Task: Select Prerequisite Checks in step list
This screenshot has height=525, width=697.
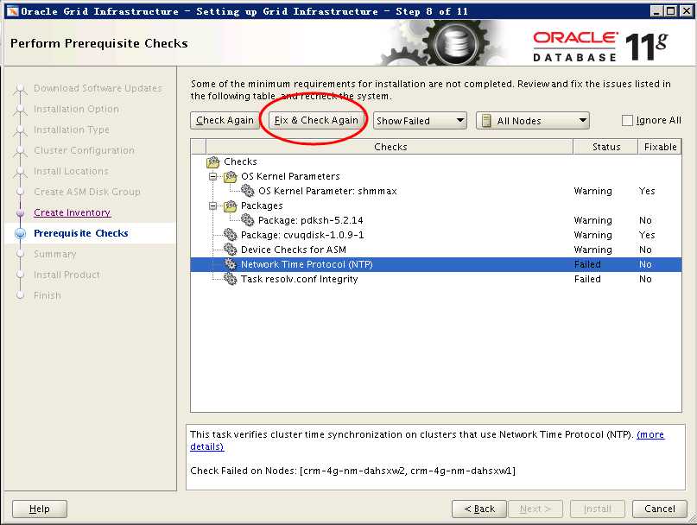Action: click(81, 233)
